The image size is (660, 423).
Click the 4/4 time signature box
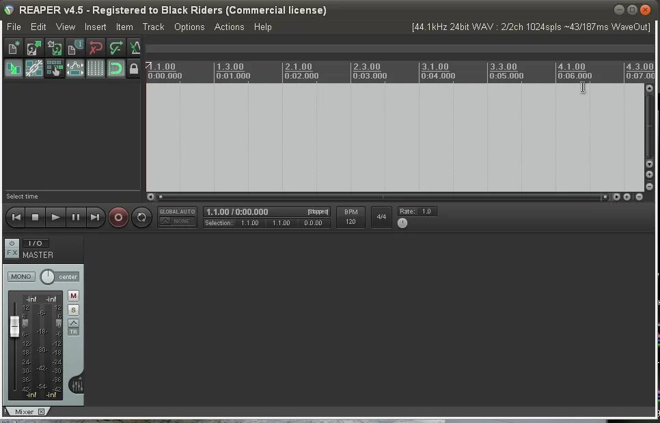pos(381,217)
